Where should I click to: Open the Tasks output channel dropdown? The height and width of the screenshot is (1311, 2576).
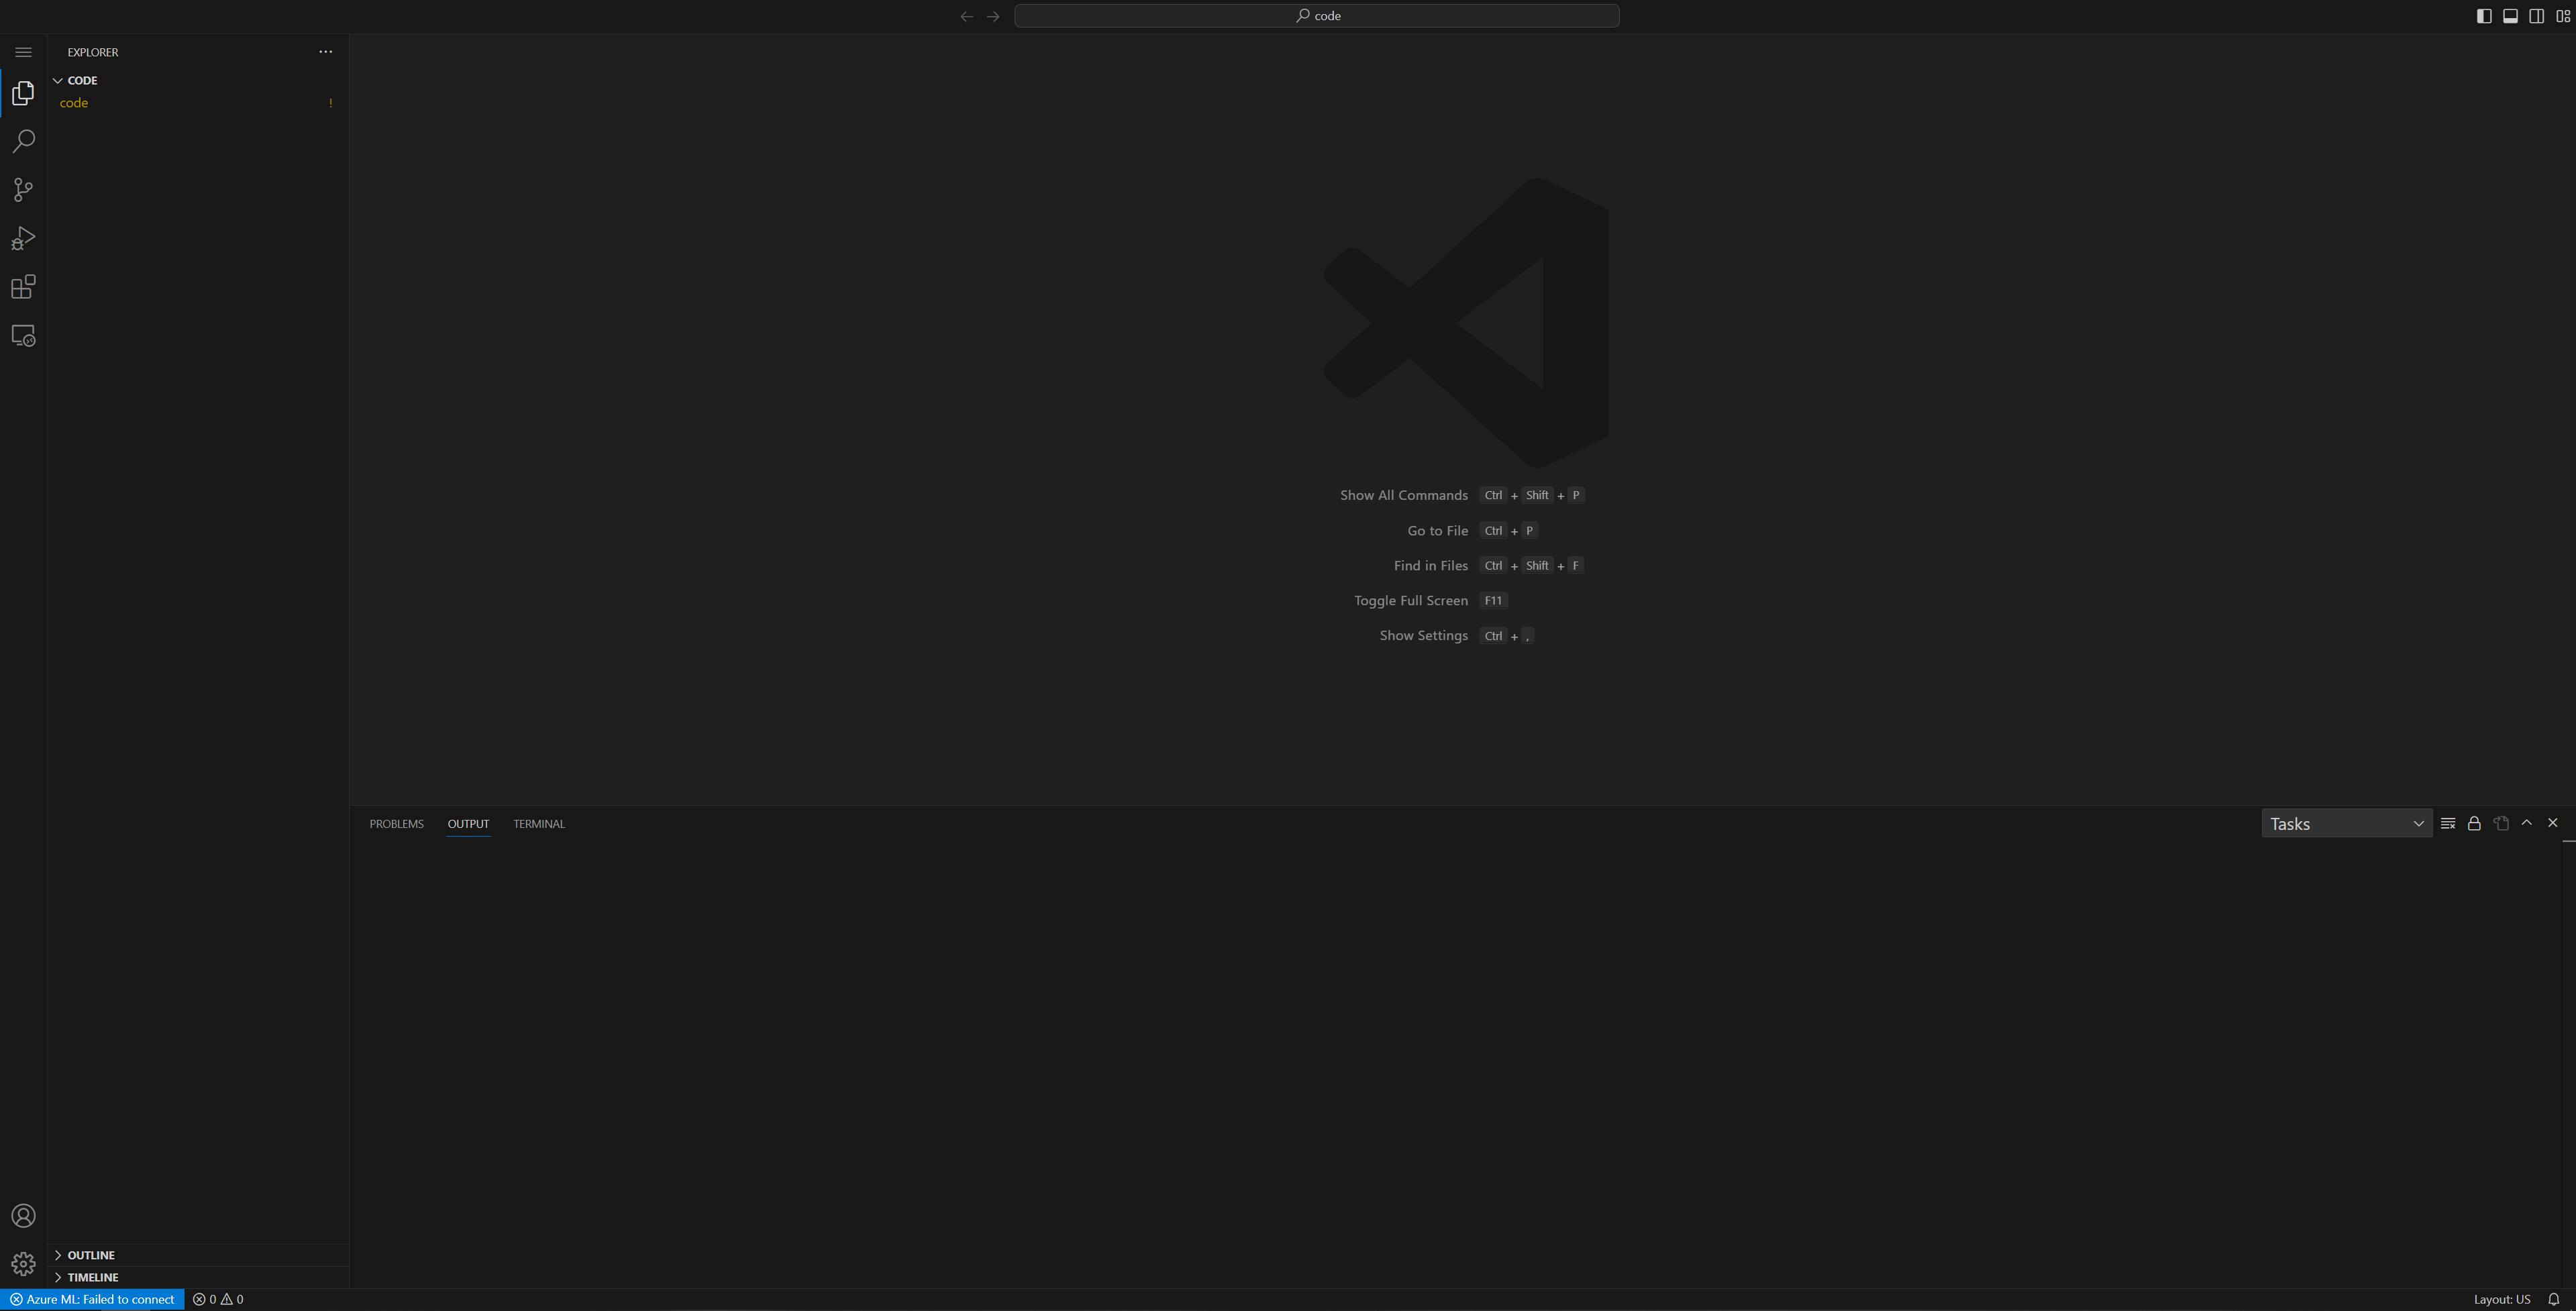pyautogui.click(x=2346, y=823)
